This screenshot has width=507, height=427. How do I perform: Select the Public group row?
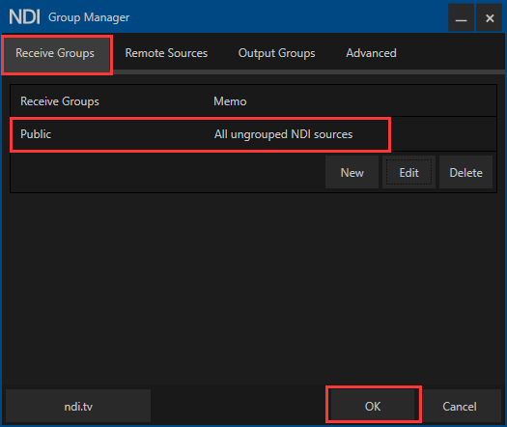[x=253, y=134]
